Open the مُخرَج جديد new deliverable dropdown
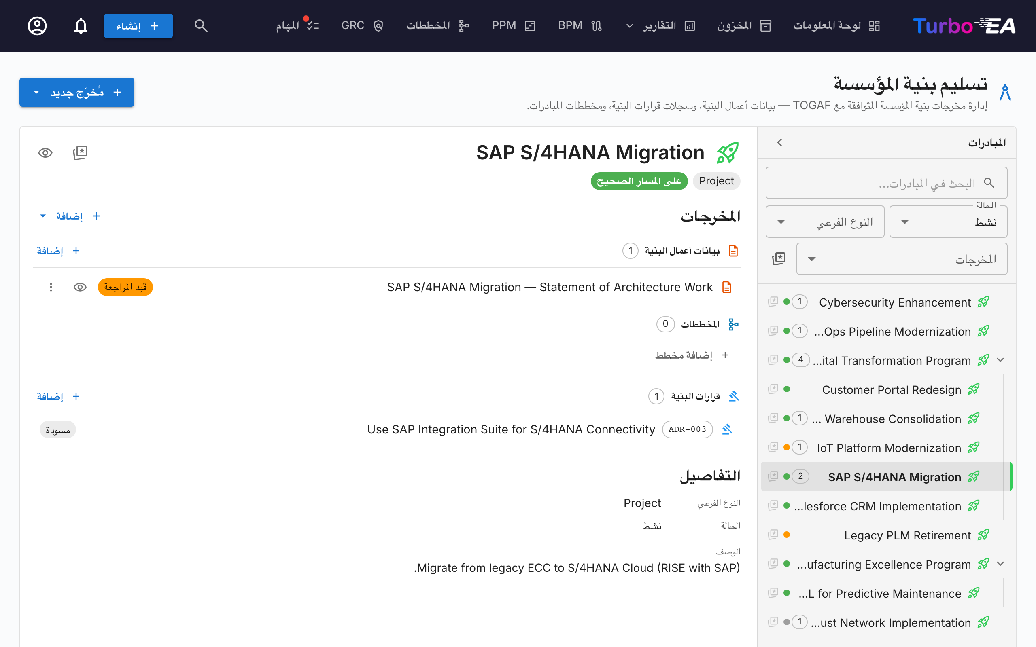1036x647 pixels. click(76, 92)
